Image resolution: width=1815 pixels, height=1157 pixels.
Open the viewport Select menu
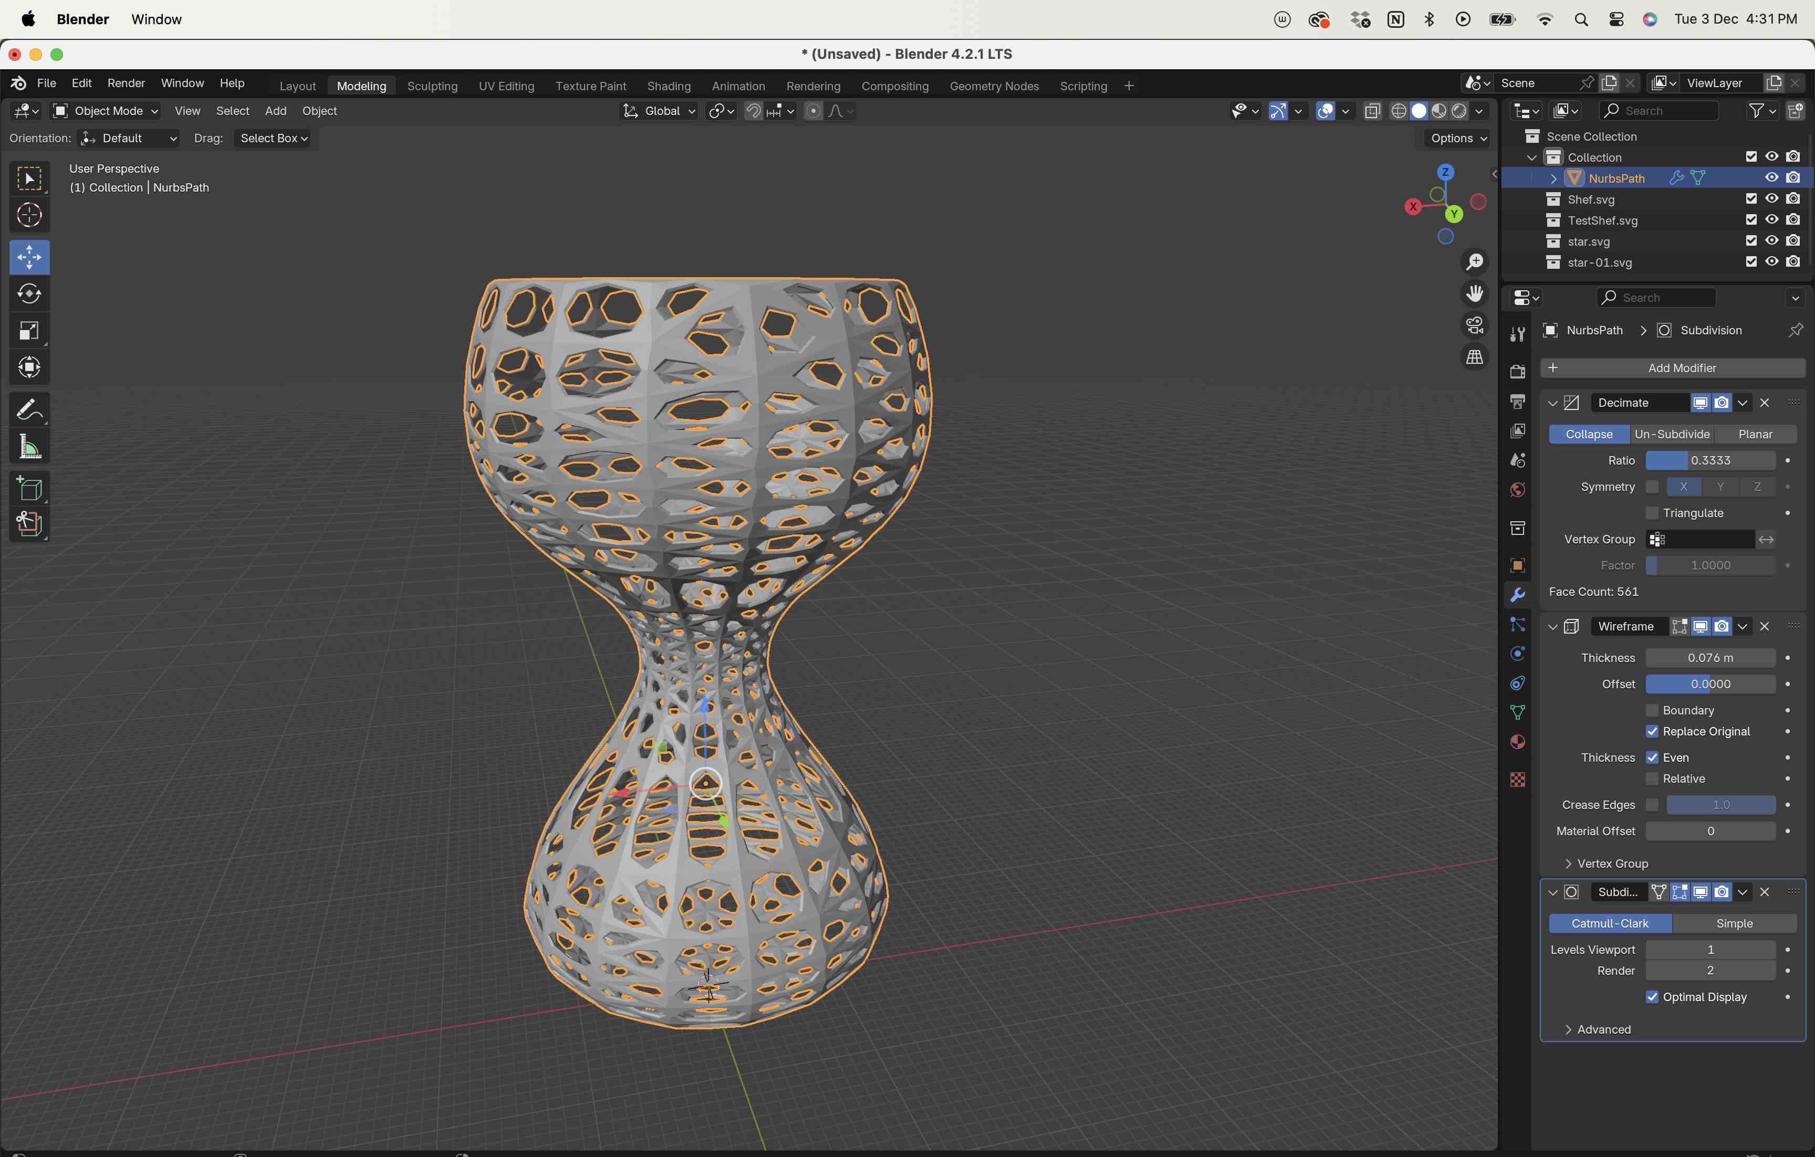click(x=232, y=111)
